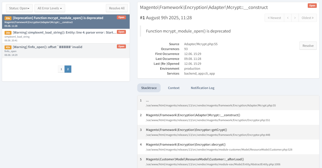Click Open badge on simplexml_load_string row
This screenshot has height=168, width=322.
point(121,32)
